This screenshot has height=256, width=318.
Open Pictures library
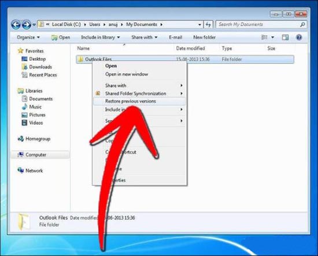tap(38, 115)
